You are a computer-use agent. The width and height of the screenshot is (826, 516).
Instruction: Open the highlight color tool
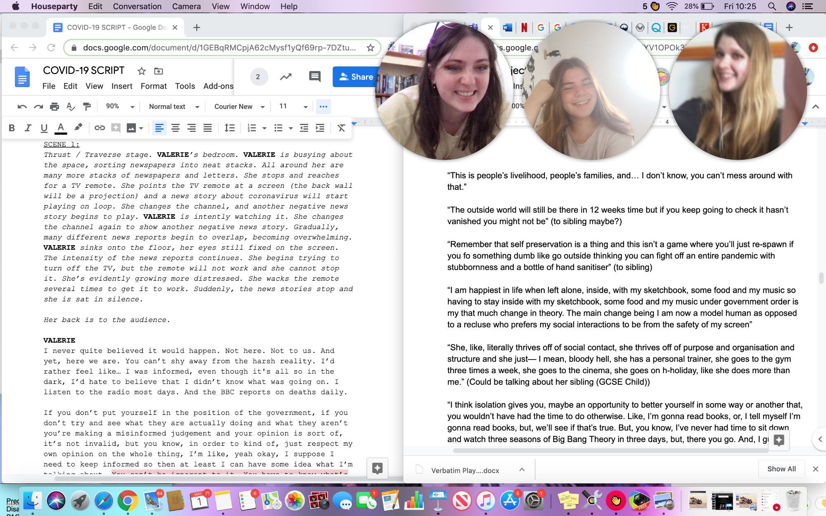[78, 127]
